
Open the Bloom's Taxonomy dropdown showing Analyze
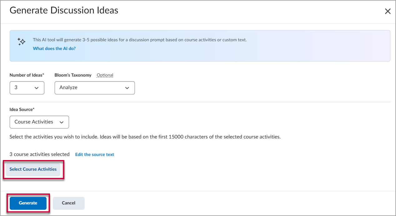95,88
